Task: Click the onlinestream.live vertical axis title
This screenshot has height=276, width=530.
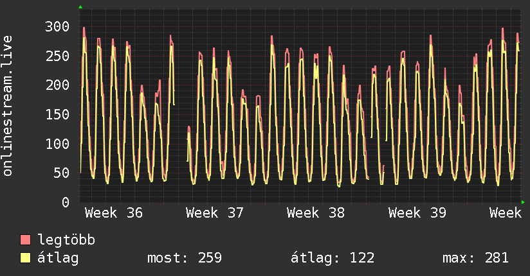Action: pyautogui.click(x=7, y=106)
